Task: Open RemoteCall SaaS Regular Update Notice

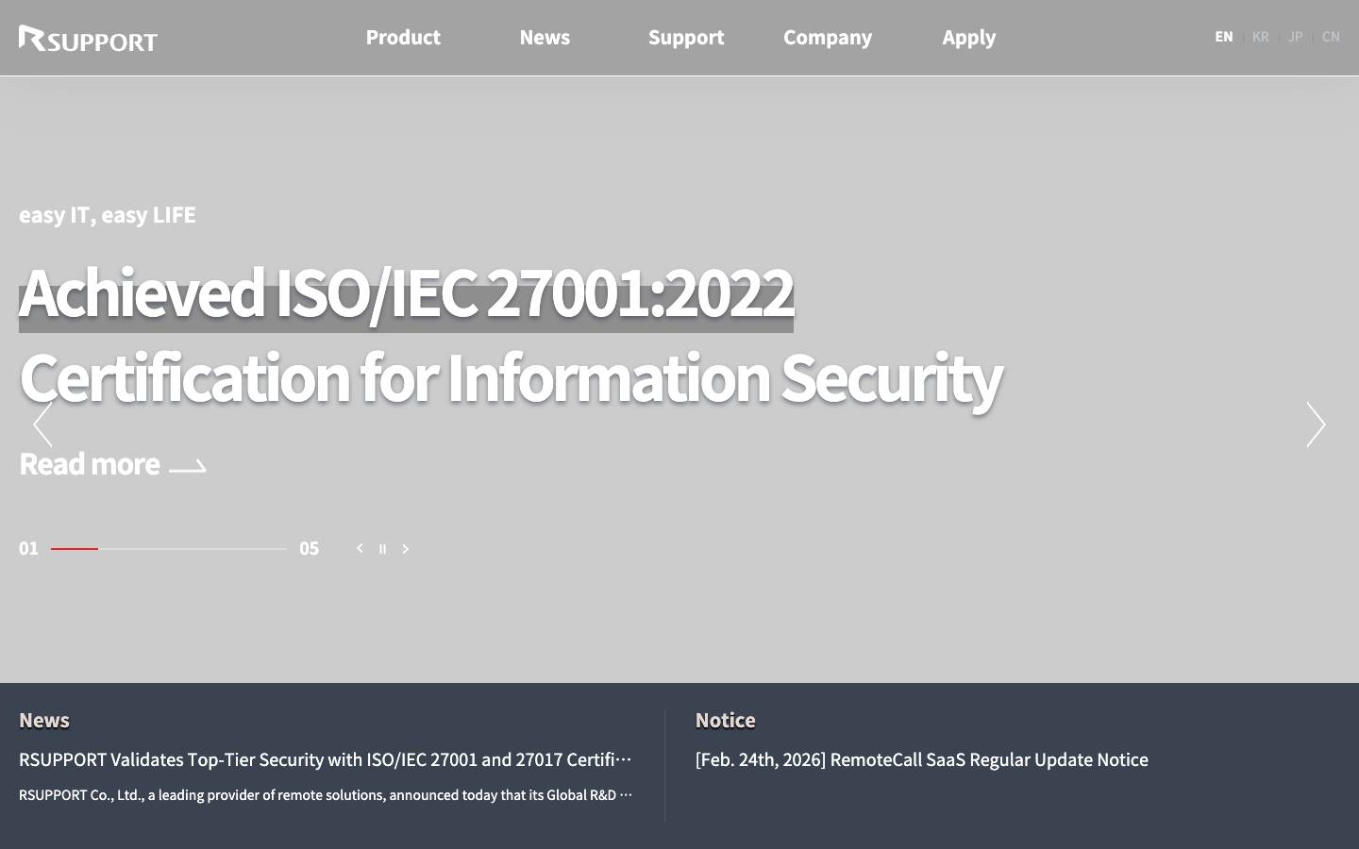Action: coord(922,759)
